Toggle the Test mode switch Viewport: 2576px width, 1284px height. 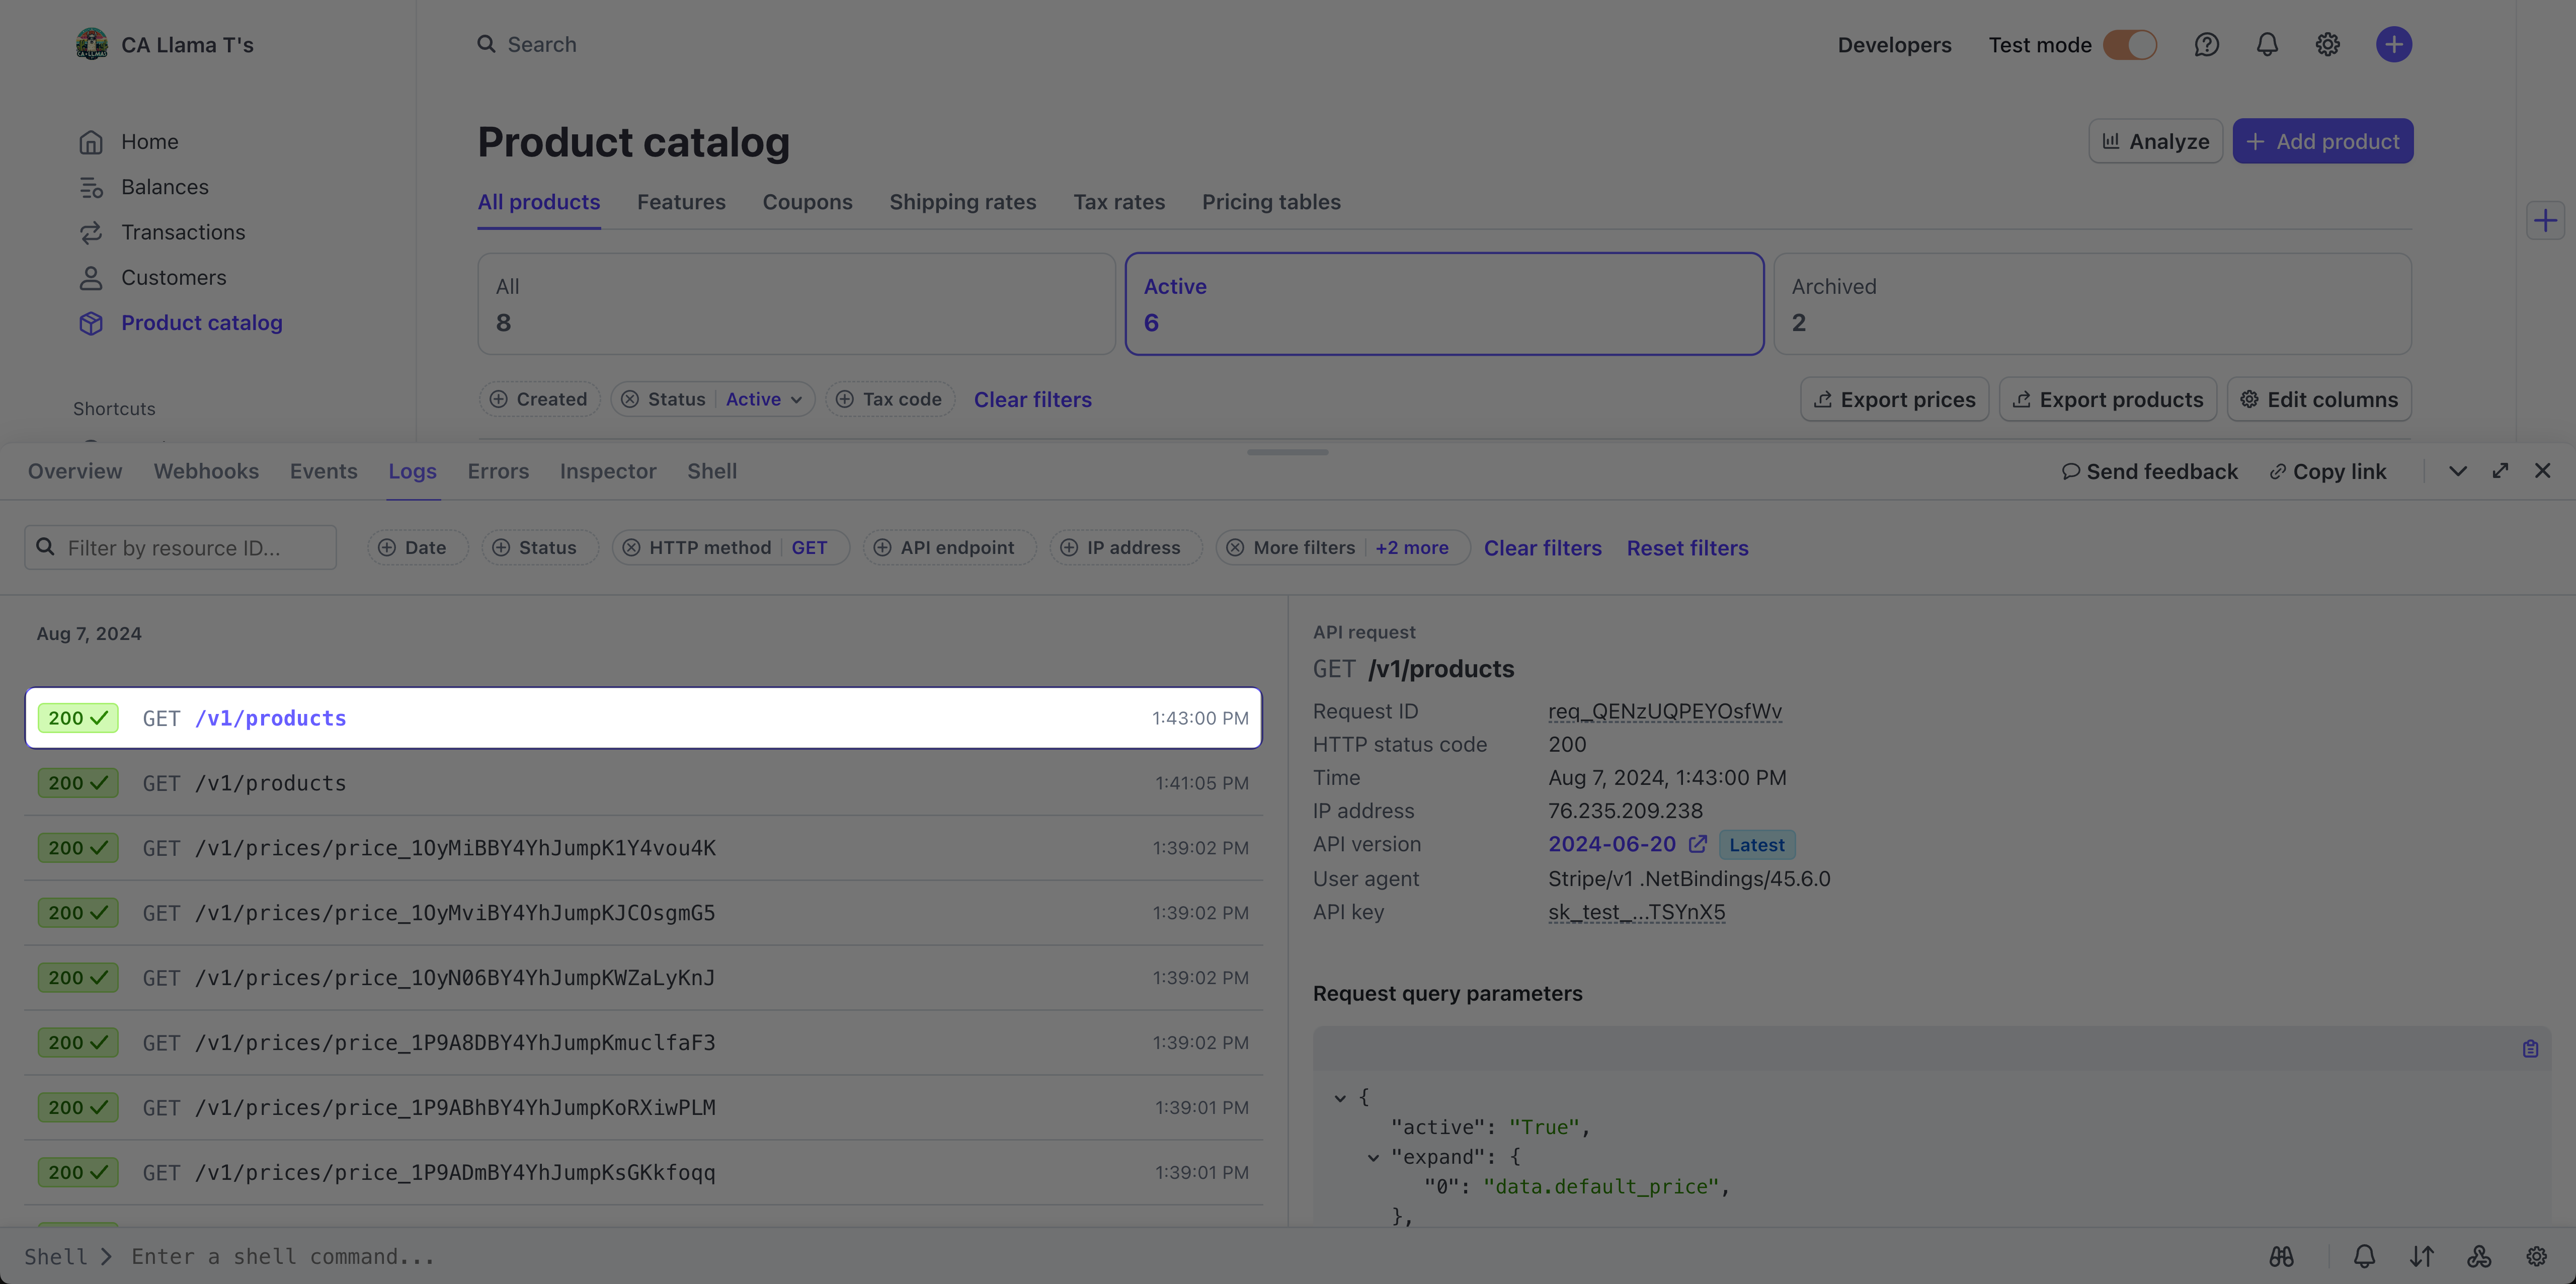[x=2129, y=45]
